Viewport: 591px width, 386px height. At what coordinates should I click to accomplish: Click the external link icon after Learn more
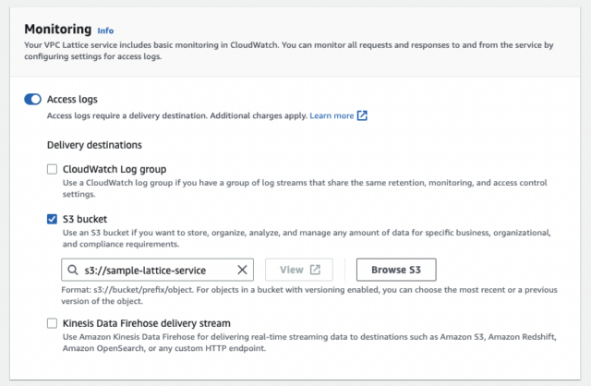click(362, 115)
